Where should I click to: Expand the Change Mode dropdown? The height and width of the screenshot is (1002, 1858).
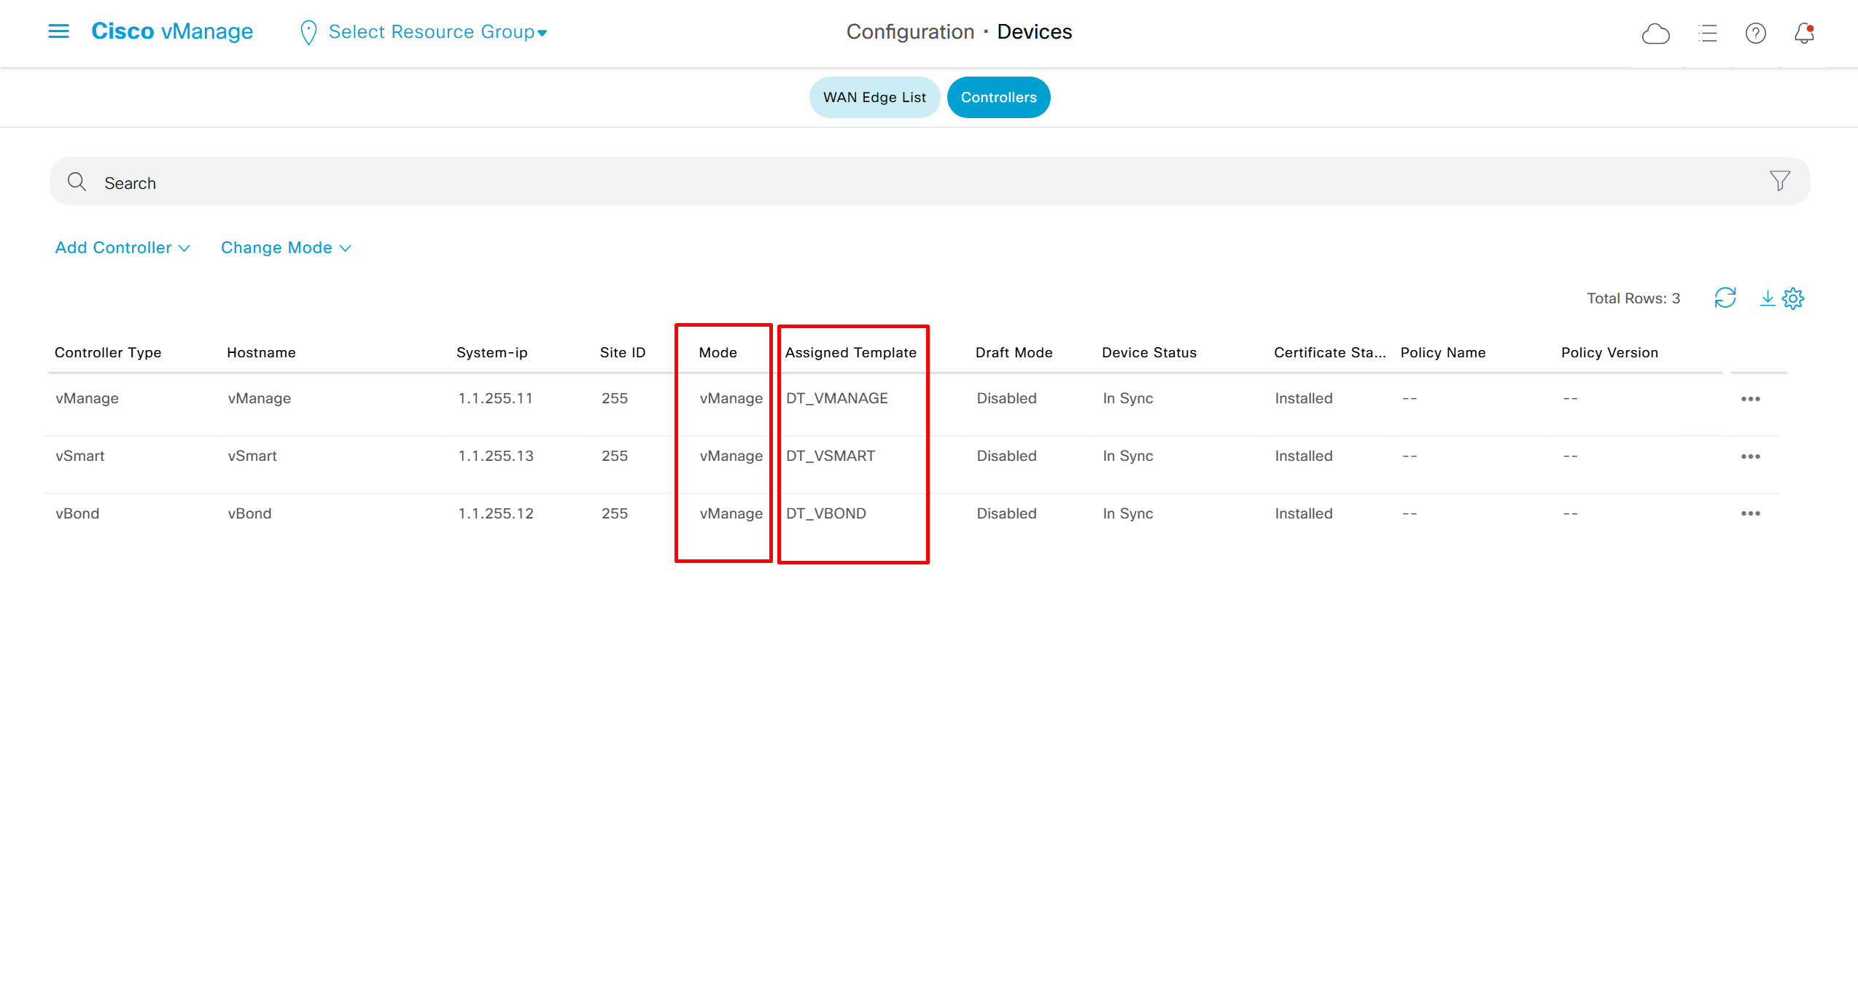click(286, 248)
